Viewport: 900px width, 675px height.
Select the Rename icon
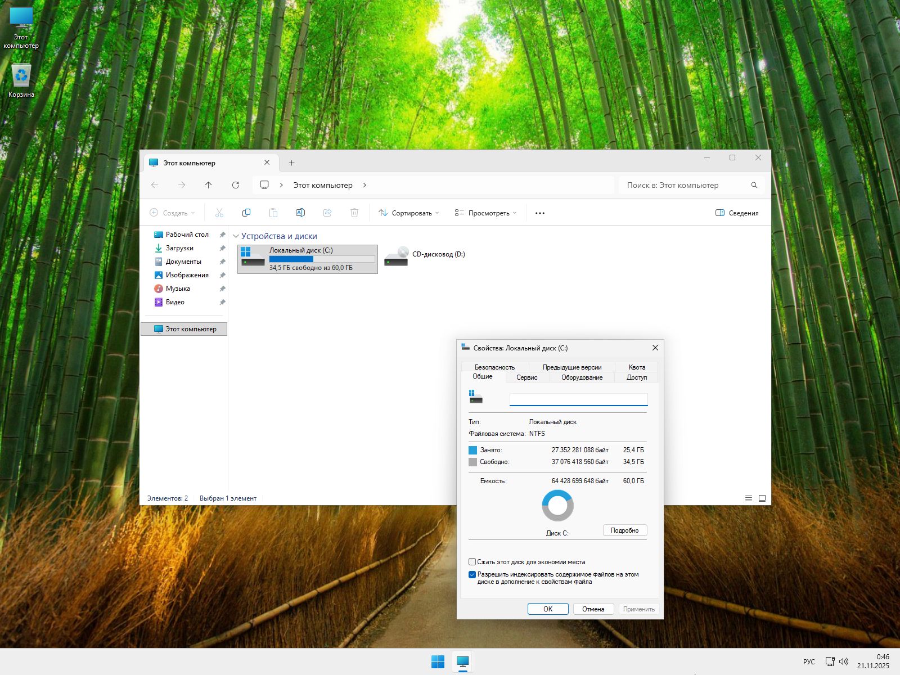(300, 213)
